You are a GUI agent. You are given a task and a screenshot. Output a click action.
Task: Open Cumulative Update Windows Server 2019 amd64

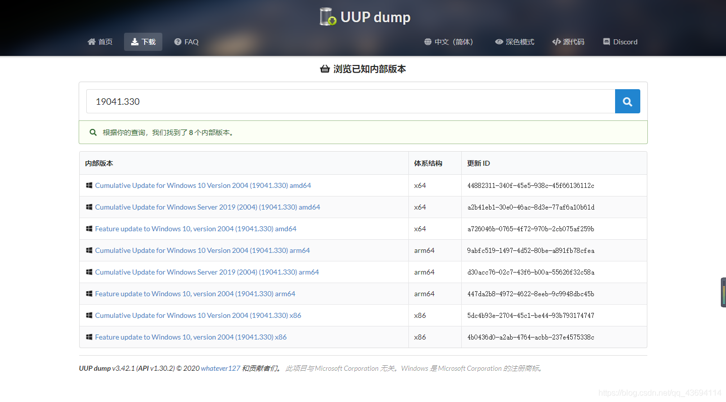(x=208, y=207)
